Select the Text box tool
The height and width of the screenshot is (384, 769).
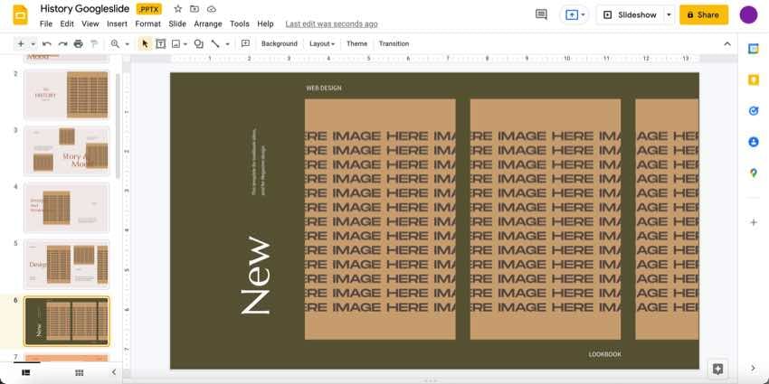point(160,43)
